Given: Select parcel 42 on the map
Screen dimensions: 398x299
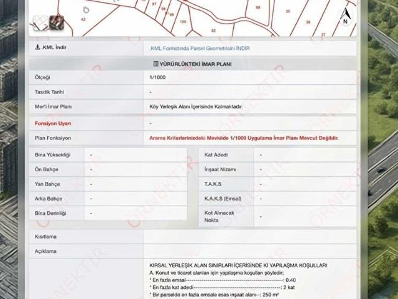Looking at the screenshot, I should point(83,19).
